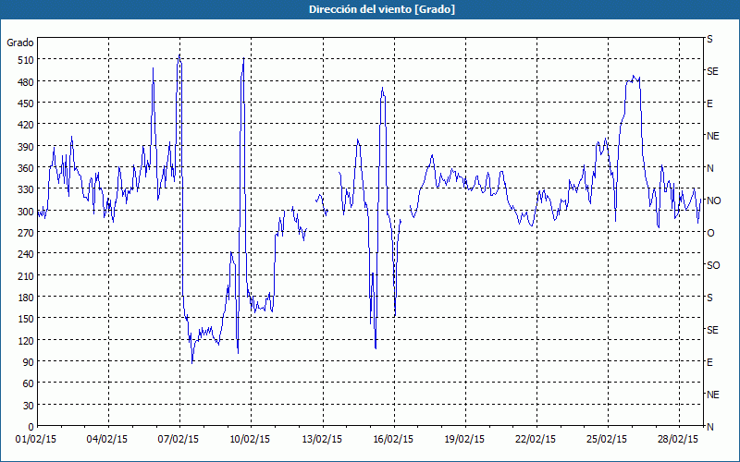Click the 22/02/15 date label

point(536,440)
